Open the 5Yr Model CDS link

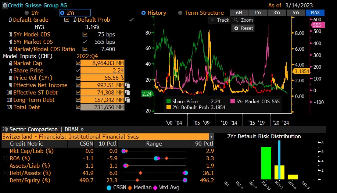[x=32, y=35]
